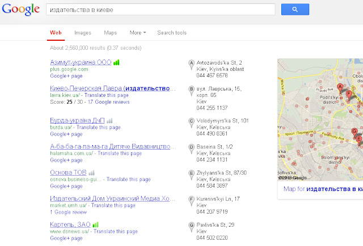
Task: Open the Kiev map thumbnail
Action: tap(320, 120)
